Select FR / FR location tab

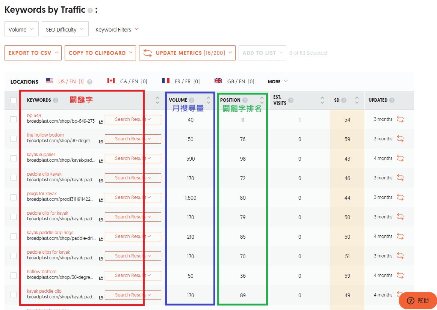[181, 81]
